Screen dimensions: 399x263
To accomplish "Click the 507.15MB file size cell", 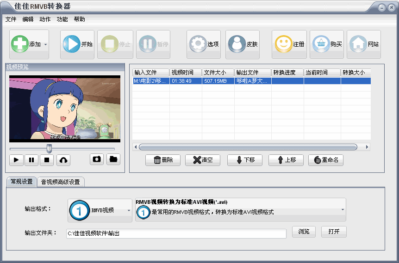I will point(218,81).
